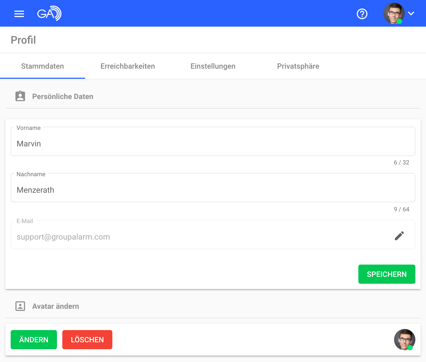
Task: Click the Profil page heading
Action: pyautogui.click(x=23, y=40)
